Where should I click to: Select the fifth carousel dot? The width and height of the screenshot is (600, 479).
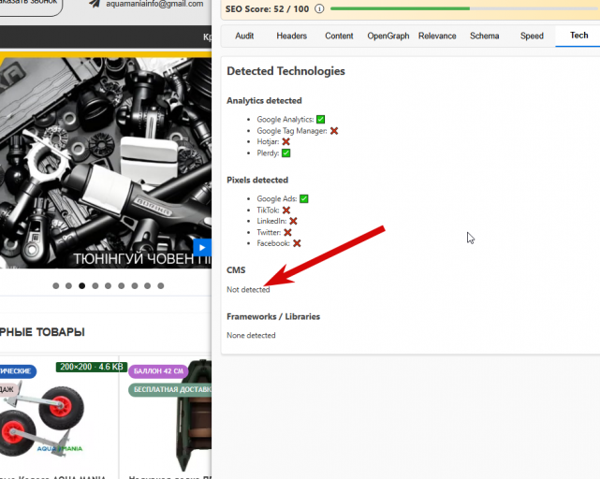(109, 285)
